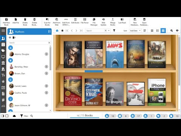
Task: Select the Tt text sidebar icon
Action: click(x=3, y=75)
